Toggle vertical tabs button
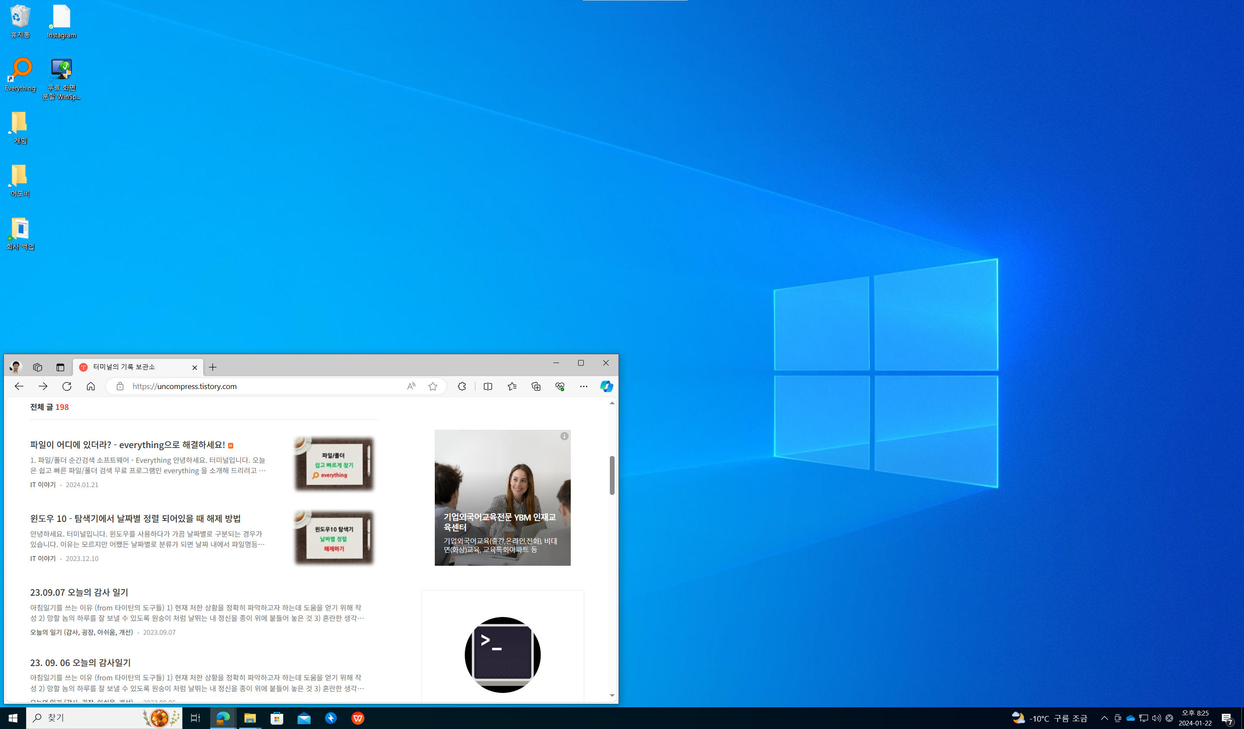This screenshot has width=1244, height=729. [60, 367]
